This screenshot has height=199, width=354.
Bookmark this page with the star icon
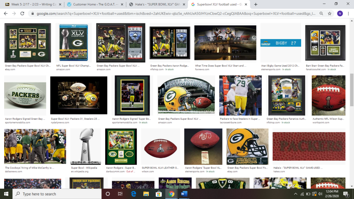[330, 13]
